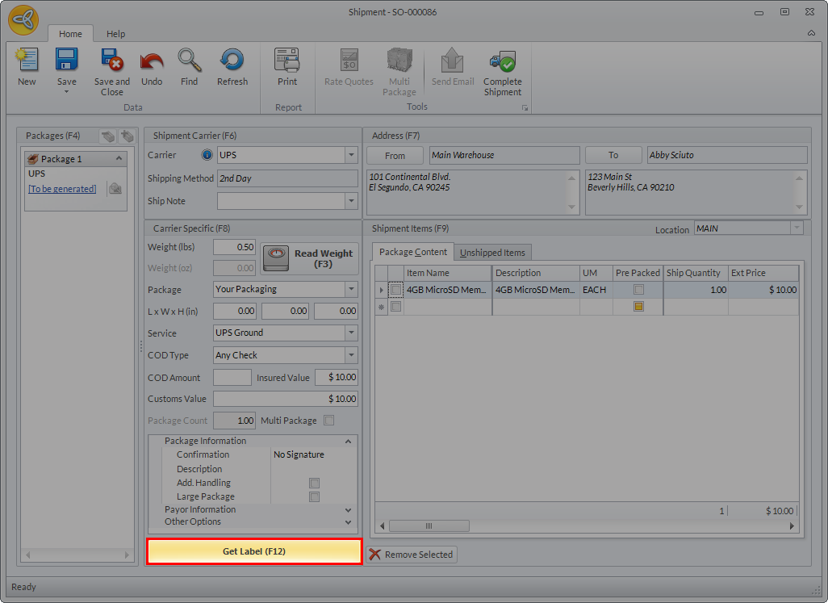Check the Add. Handling checkbox
This screenshot has width=828, height=603.
coord(315,483)
